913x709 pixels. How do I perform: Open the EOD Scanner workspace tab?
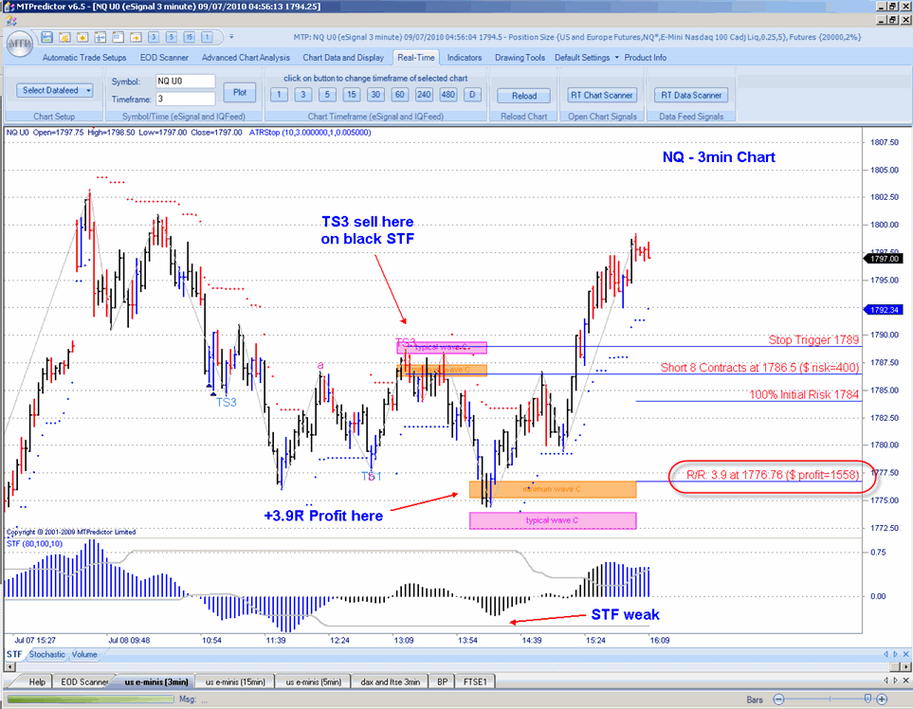[x=85, y=682]
